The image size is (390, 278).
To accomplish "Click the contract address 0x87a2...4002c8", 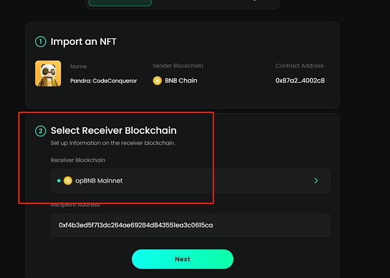I will pyautogui.click(x=300, y=81).
